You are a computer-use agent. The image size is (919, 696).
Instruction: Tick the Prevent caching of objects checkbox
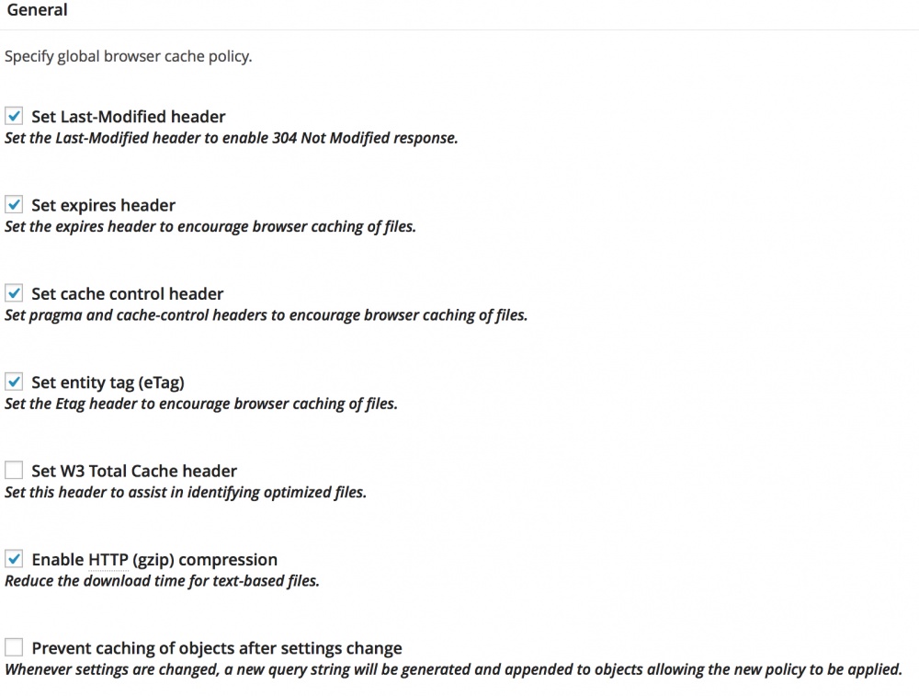pos(14,647)
